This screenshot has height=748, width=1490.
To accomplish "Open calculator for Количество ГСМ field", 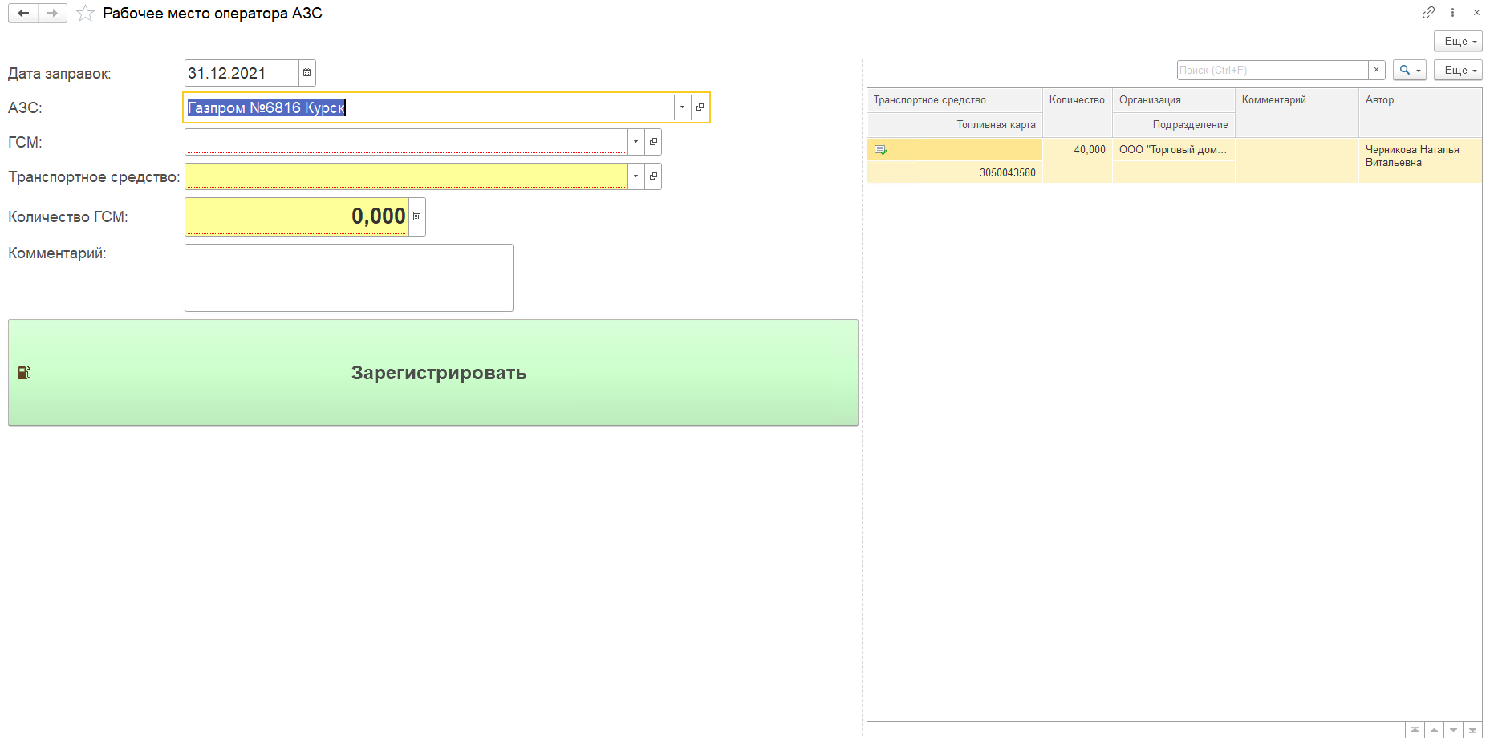I will tap(416, 216).
